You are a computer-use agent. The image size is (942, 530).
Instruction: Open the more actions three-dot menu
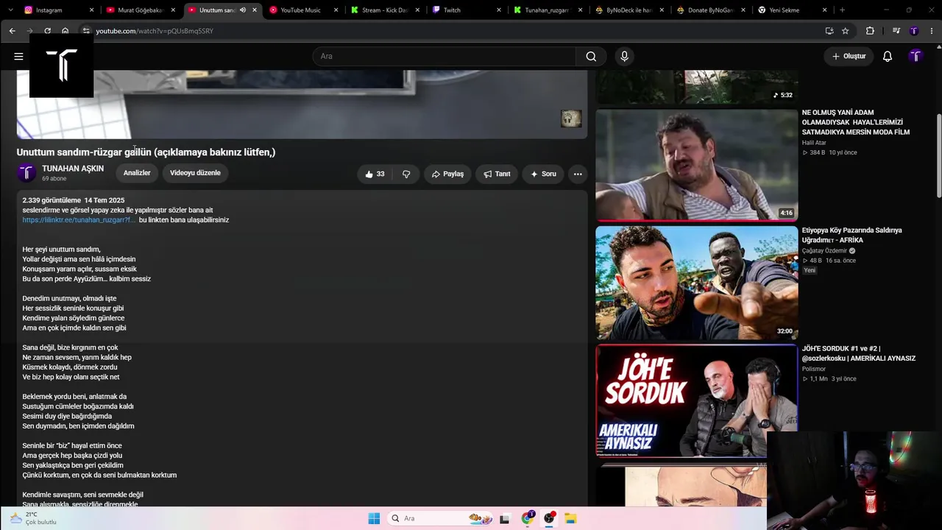point(578,174)
